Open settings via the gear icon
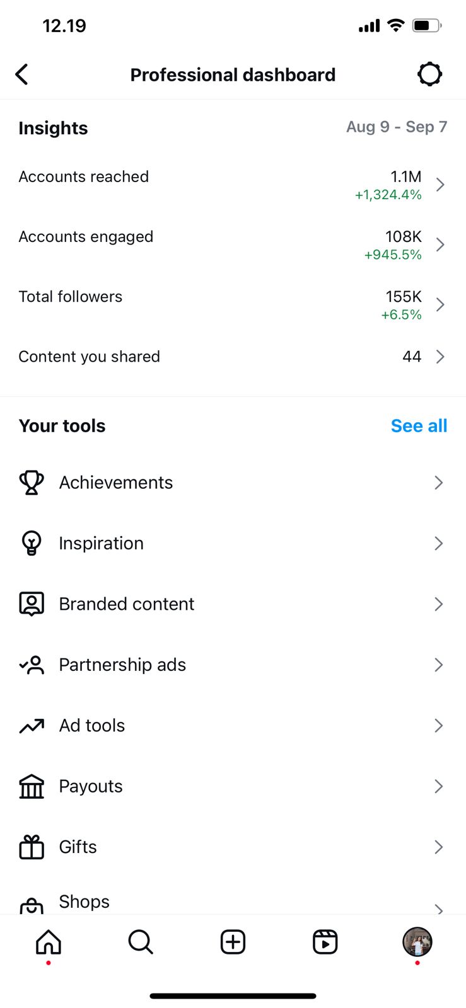Image resolution: width=466 pixels, height=1008 pixels. [x=429, y=74]
